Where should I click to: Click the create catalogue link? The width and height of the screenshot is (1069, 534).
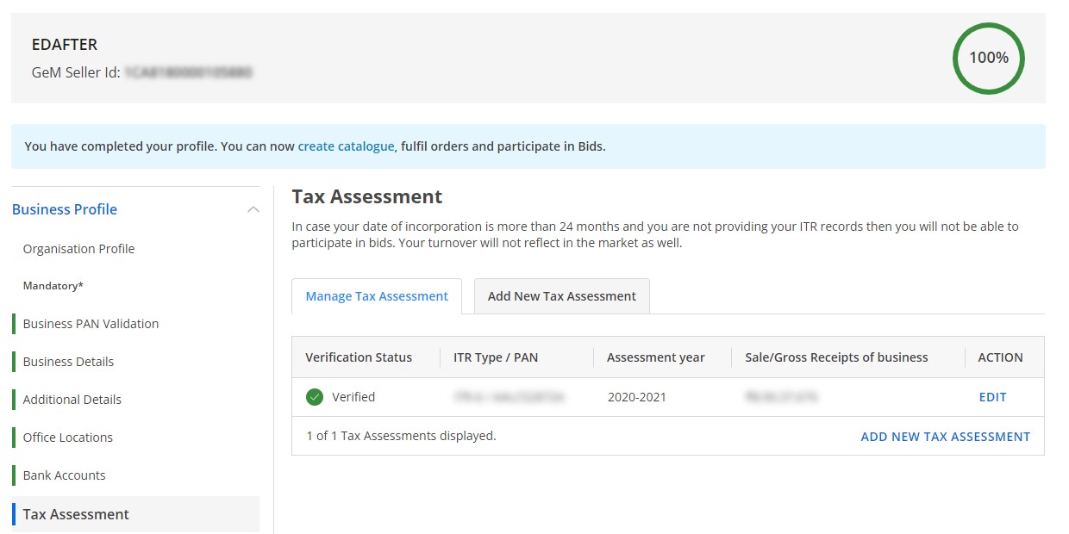[346, 146]
